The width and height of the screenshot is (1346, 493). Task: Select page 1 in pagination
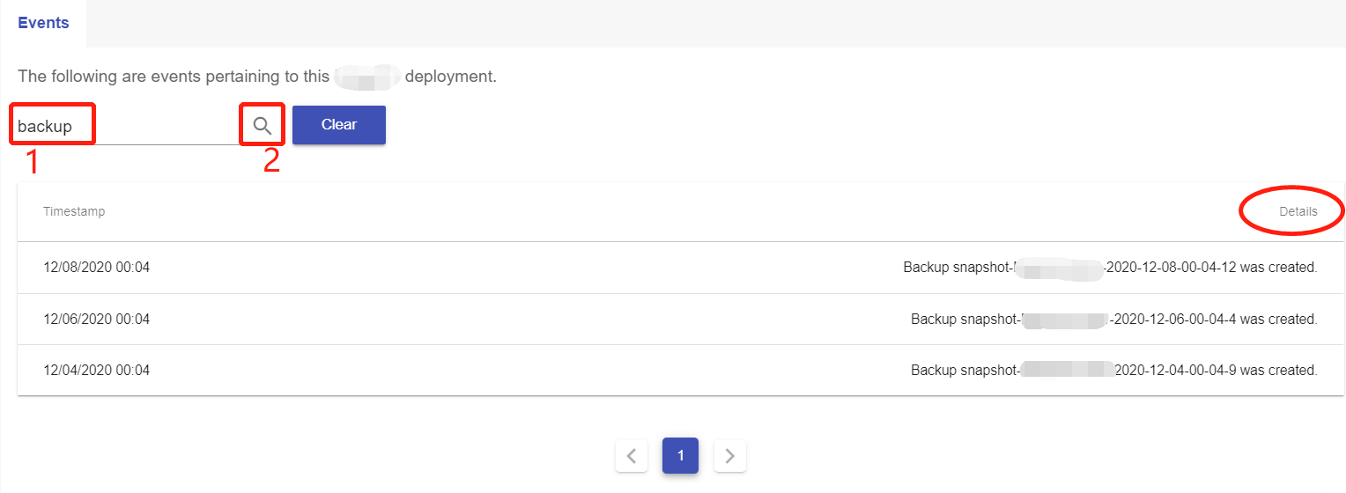click(680, 456)
